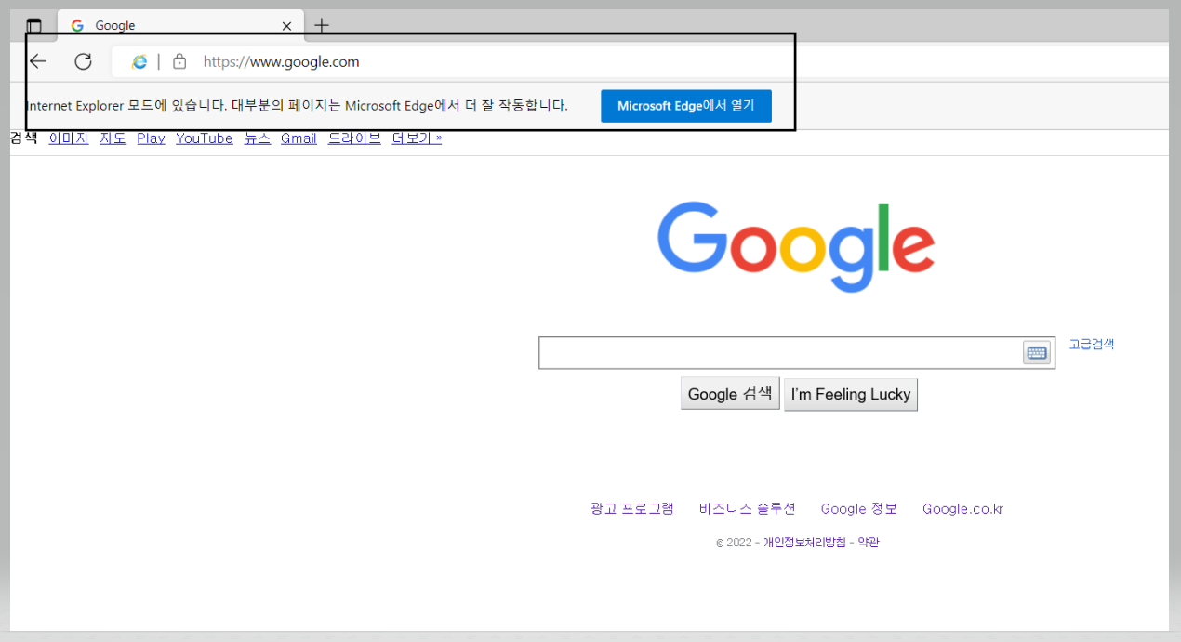Click the I'm Feeling Lucky button
Image resolution: width=1181 pixels, height=642 pixels.
[850, 394]
